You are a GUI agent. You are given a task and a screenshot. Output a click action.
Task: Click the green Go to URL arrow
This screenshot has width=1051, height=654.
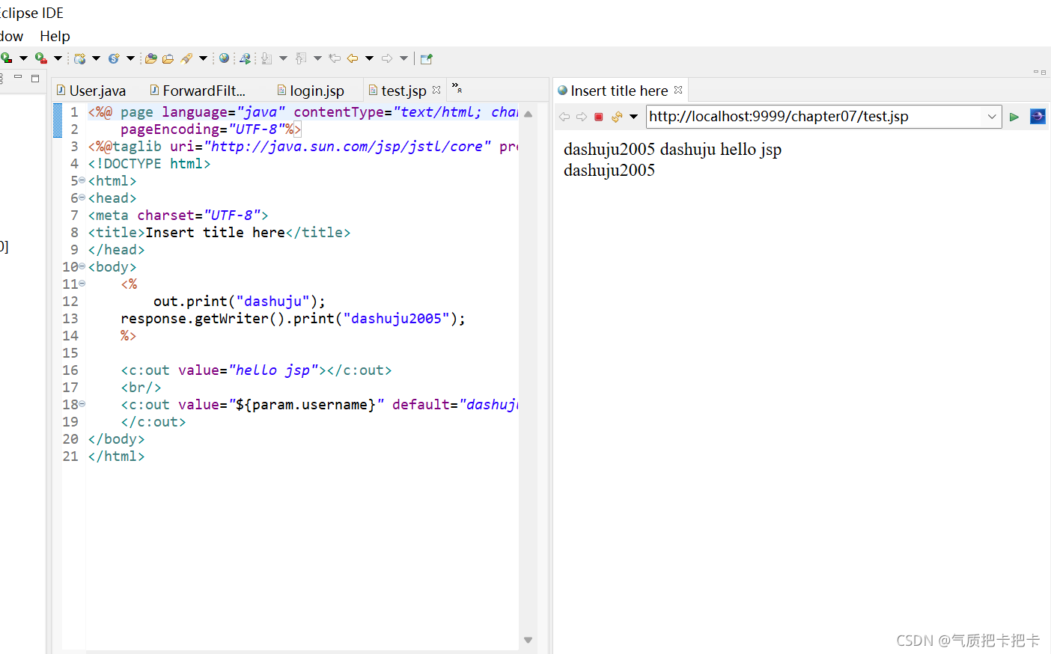[1014, 117]
